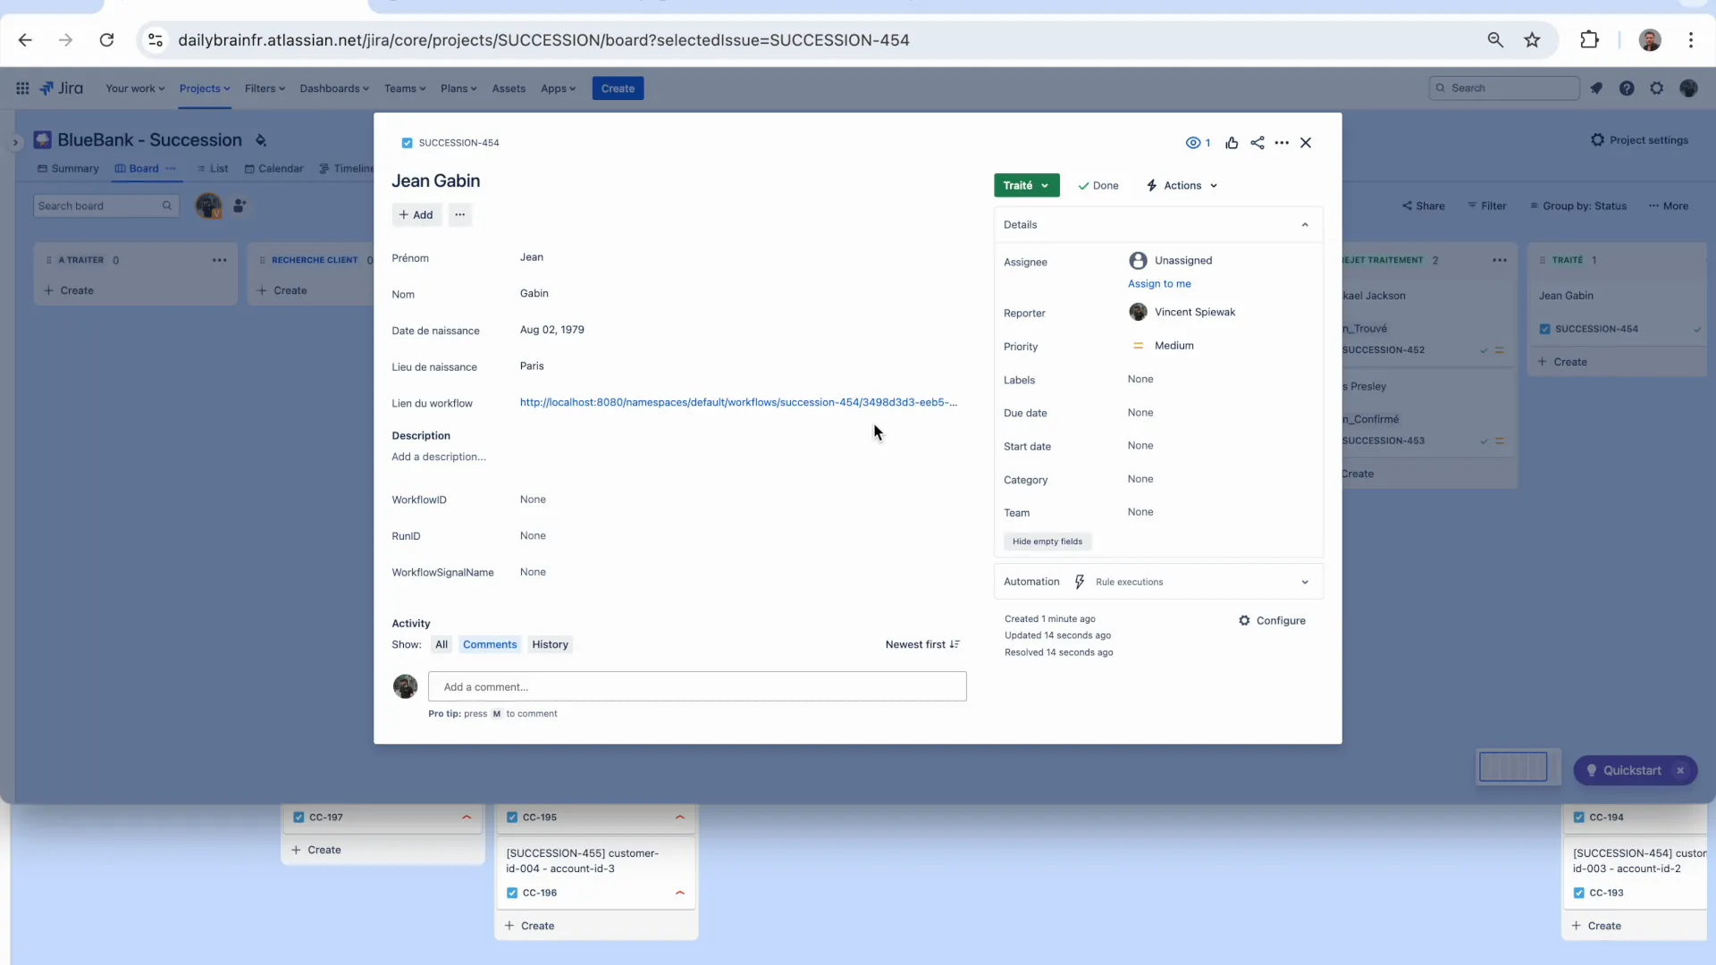Viewport: 1716px width, 965px height.
Task: Click the Jira Search box in header
Action: 1504,88
